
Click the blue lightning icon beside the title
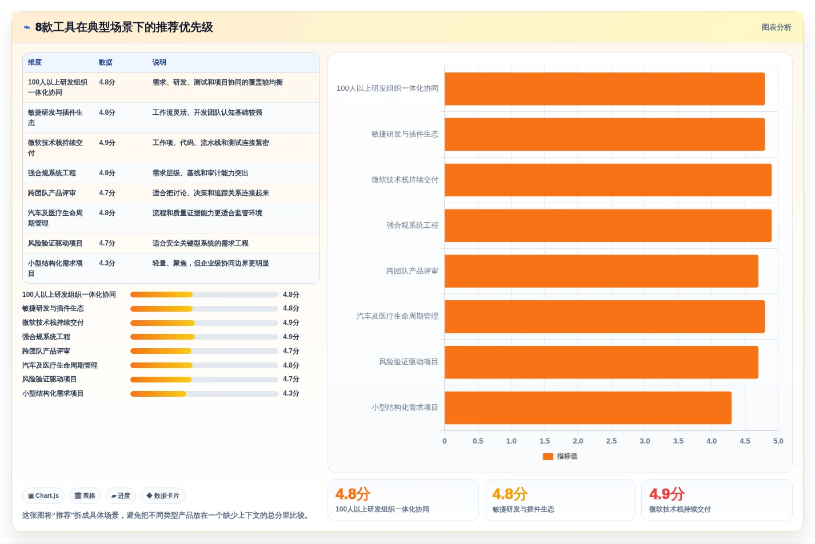click(27, 27)
